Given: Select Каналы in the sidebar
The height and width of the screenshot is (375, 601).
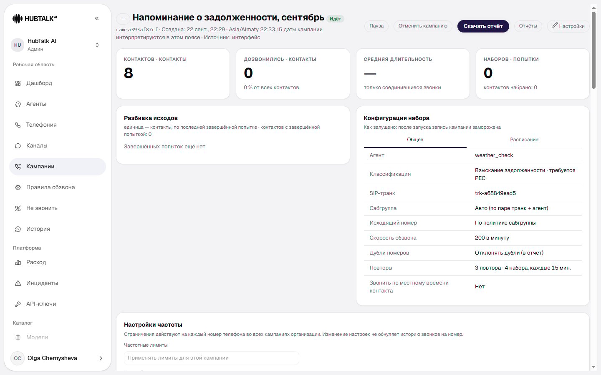Looking at the screenshot, I should coord(58,146).
